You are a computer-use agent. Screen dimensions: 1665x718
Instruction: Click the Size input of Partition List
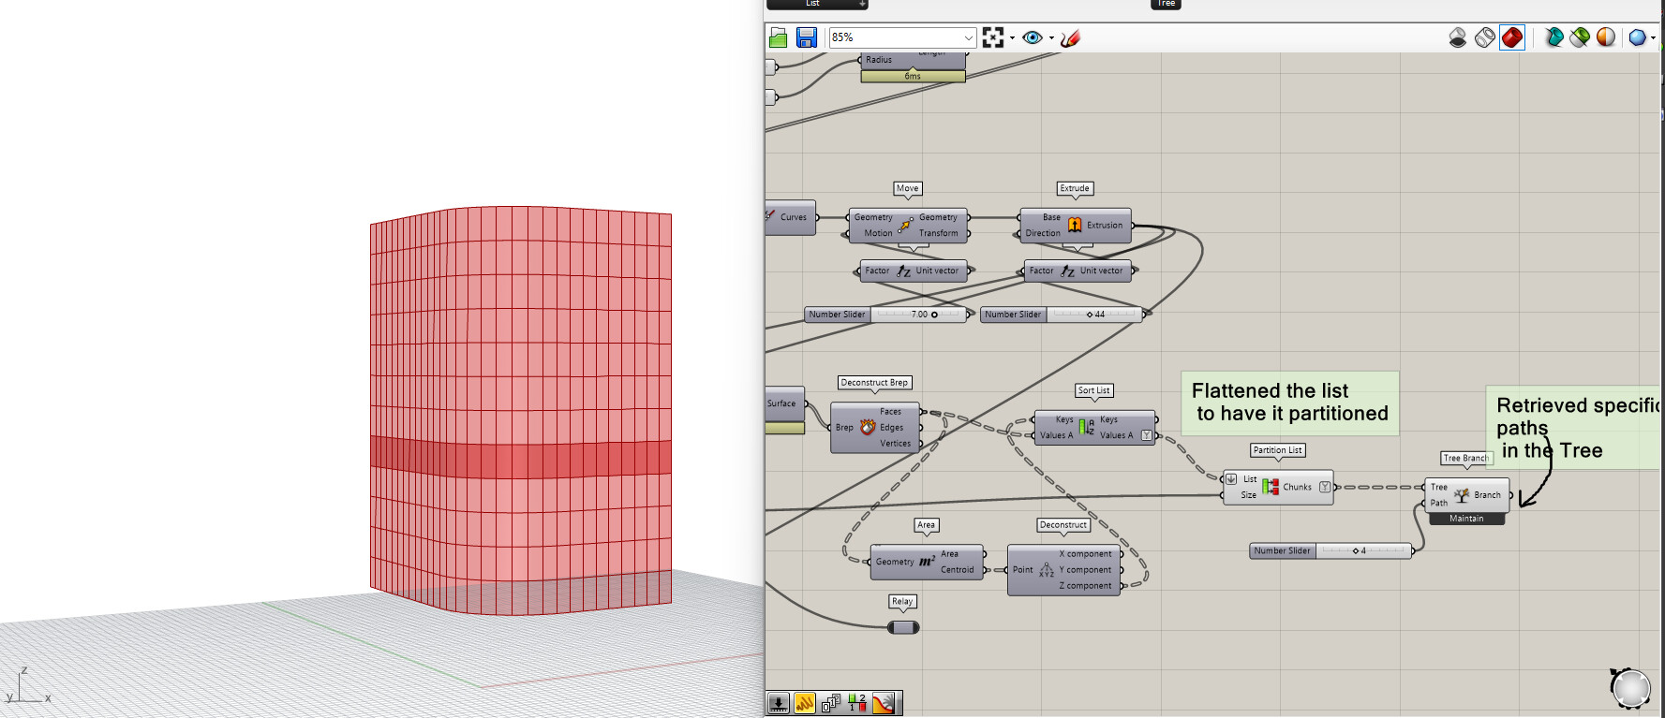point(1248,495)
